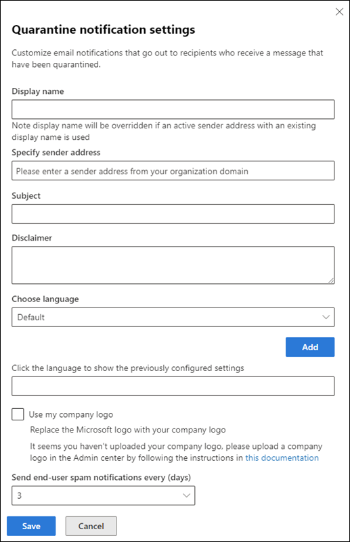This screenshot has height=542, width=350.
Task: Click the previously configured languages box
Action: click(x=173, y=386)
